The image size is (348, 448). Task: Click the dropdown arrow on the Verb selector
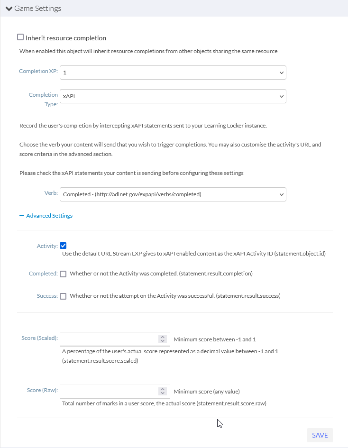[x=281, y=194]
